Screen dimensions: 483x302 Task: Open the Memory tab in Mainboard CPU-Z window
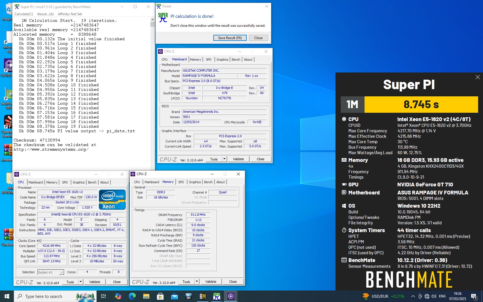195,60
